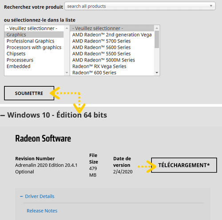The image size is (222, 220).
Task: Click the product list scrollbar thumb
Action: coord(157,39)
